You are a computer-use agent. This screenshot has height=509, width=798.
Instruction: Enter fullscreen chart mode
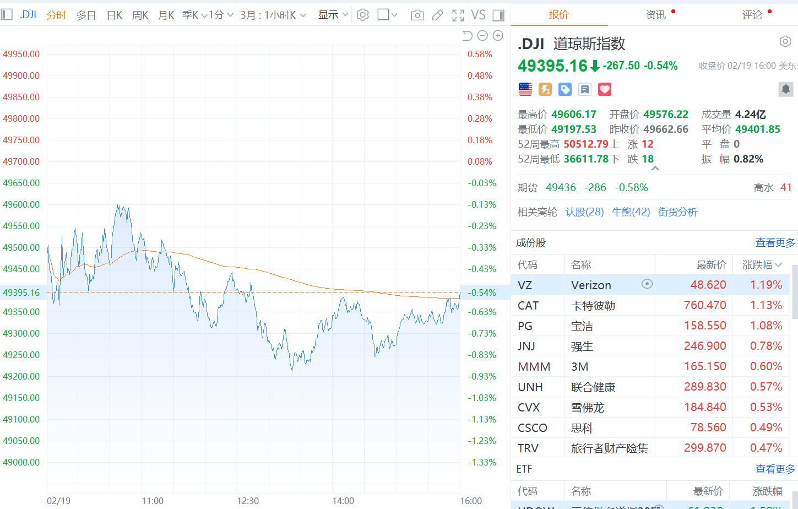pyautogui.click(x=458, y=15)
